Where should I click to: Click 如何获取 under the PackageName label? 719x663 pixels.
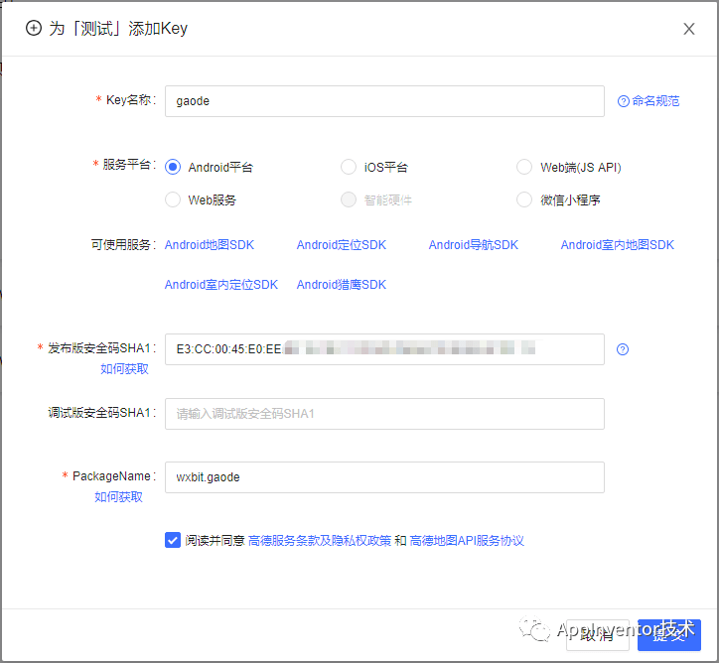point(118,496)
